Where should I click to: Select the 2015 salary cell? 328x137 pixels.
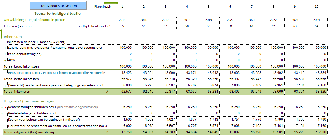[122, 48]
